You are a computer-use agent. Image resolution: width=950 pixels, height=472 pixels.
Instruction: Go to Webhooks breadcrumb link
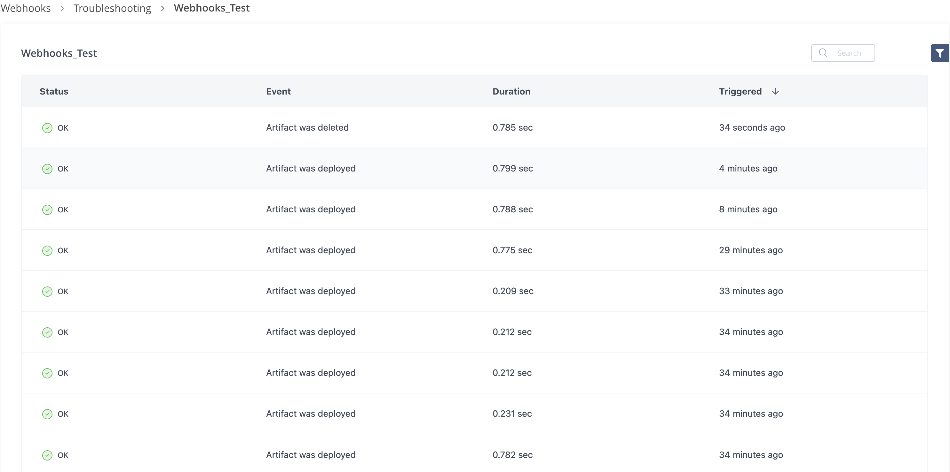(26, 8)
